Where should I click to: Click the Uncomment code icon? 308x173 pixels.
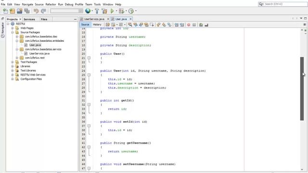pos(206,25)
